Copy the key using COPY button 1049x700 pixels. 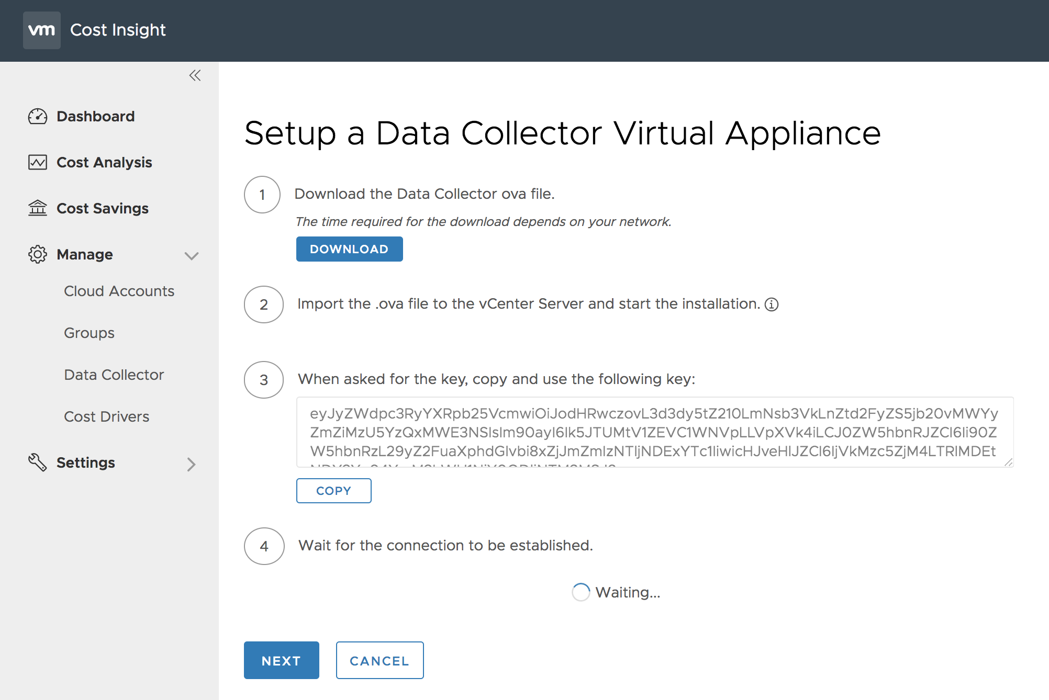tap(333, 491)
